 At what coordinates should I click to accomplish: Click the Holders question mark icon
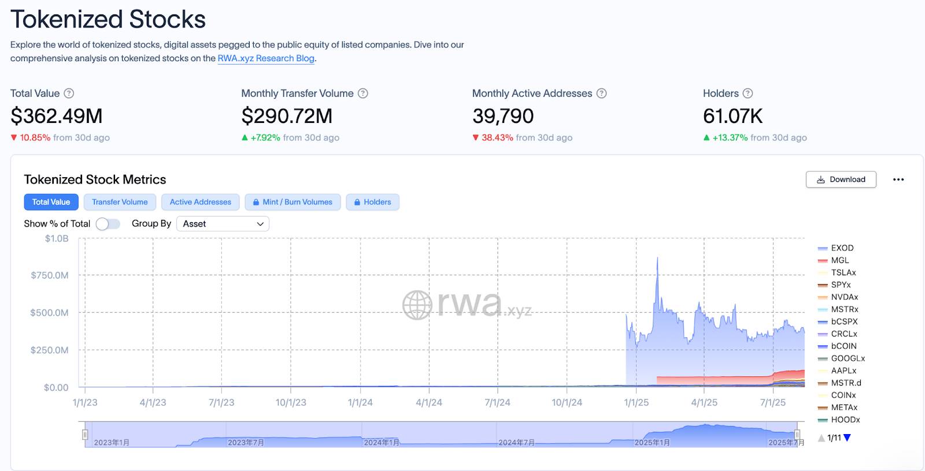click(x=748, y=94)
